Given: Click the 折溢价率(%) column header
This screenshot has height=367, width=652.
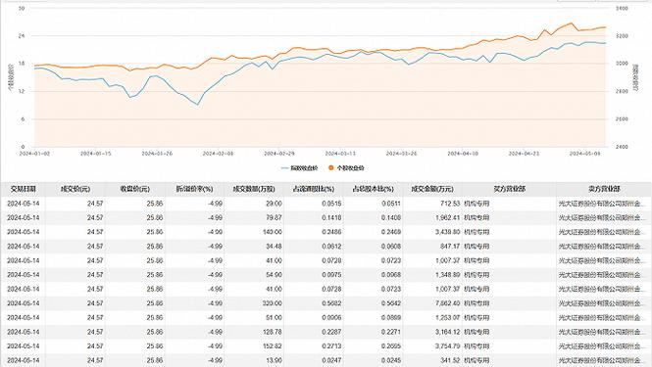Looking at the screenshot, I should (194, 189).
